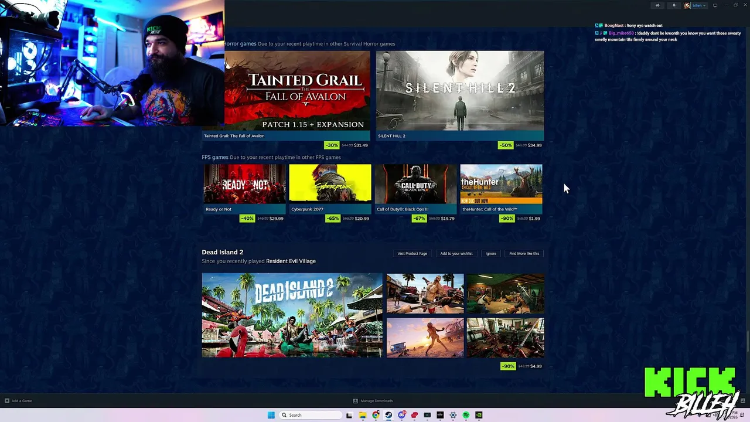Click the Dead Island 2 title

click(223, 252)
